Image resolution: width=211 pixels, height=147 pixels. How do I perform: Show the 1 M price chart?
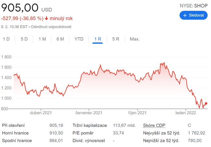[x=42, y=39]
